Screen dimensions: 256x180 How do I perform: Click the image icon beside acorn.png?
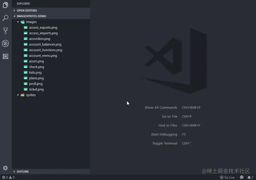[x=26, y=61]
